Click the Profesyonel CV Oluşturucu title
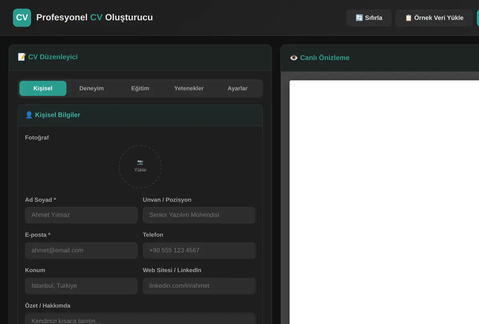Viewport: 479px width, 324px height. [x=95, y=18]
